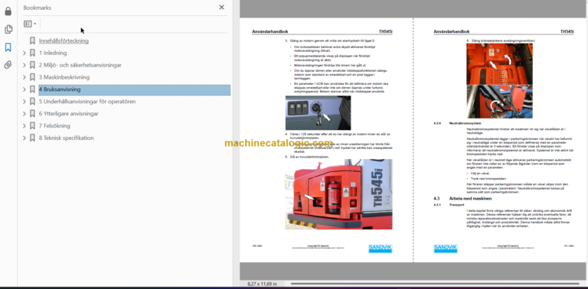
Task: Click bookmark icon beside 2 Miljö- och säkerhetsanvisningar
Action: (33, 65)
